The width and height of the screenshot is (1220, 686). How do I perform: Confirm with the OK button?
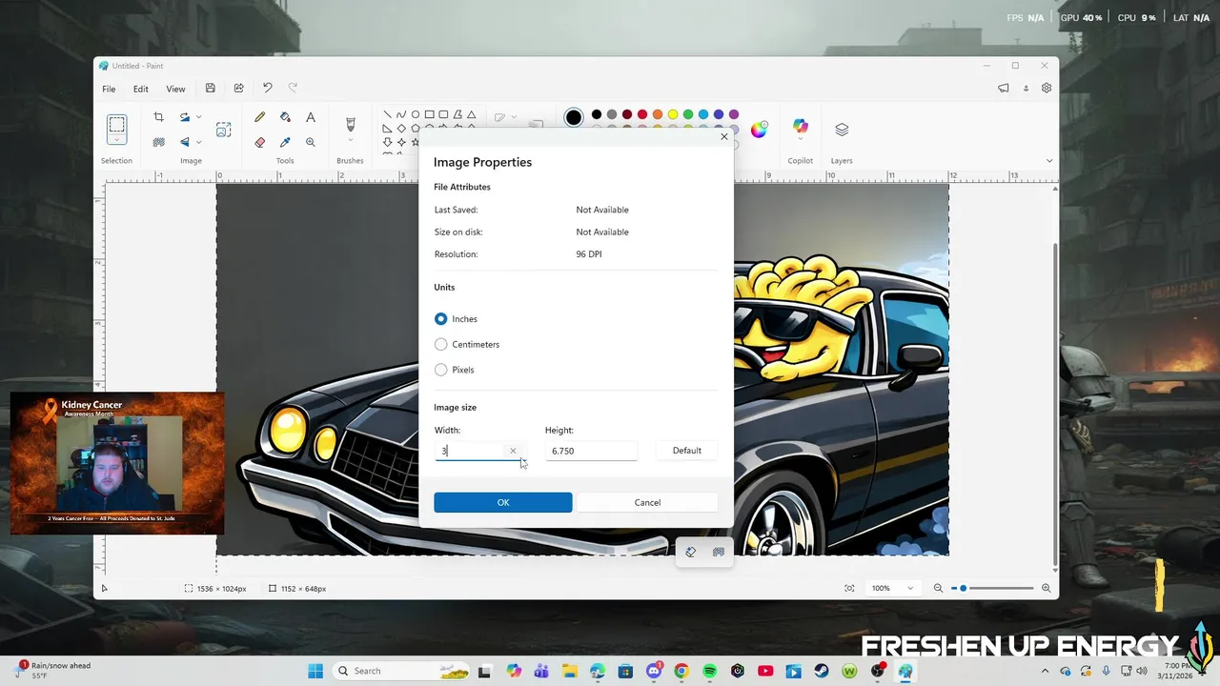pos(503,502)
